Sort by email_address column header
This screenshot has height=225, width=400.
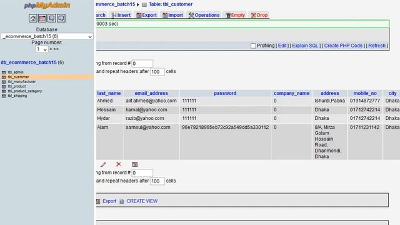(151, 93)
